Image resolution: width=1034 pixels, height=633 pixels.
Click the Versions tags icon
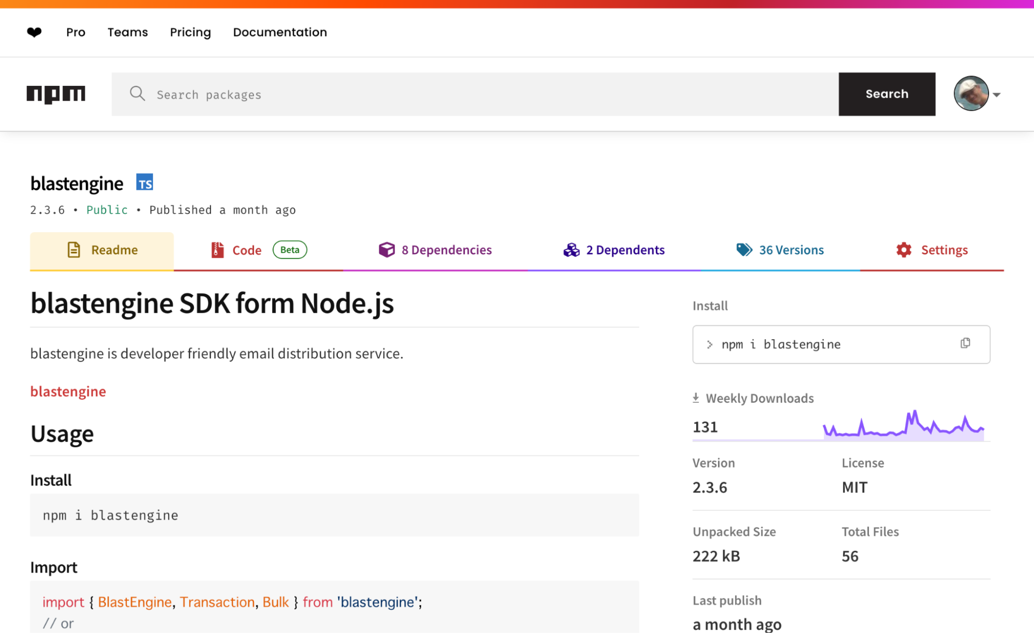pyautogui.click(x=744, y=250)
